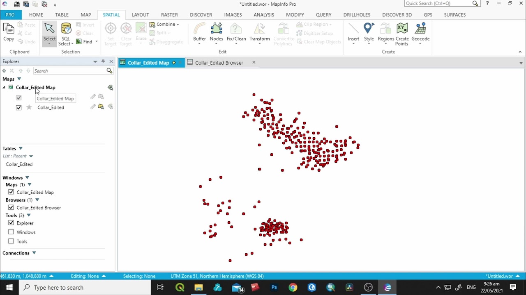
Task: Collapse Collar_Edited Map tree node
Action: [4, 87]
